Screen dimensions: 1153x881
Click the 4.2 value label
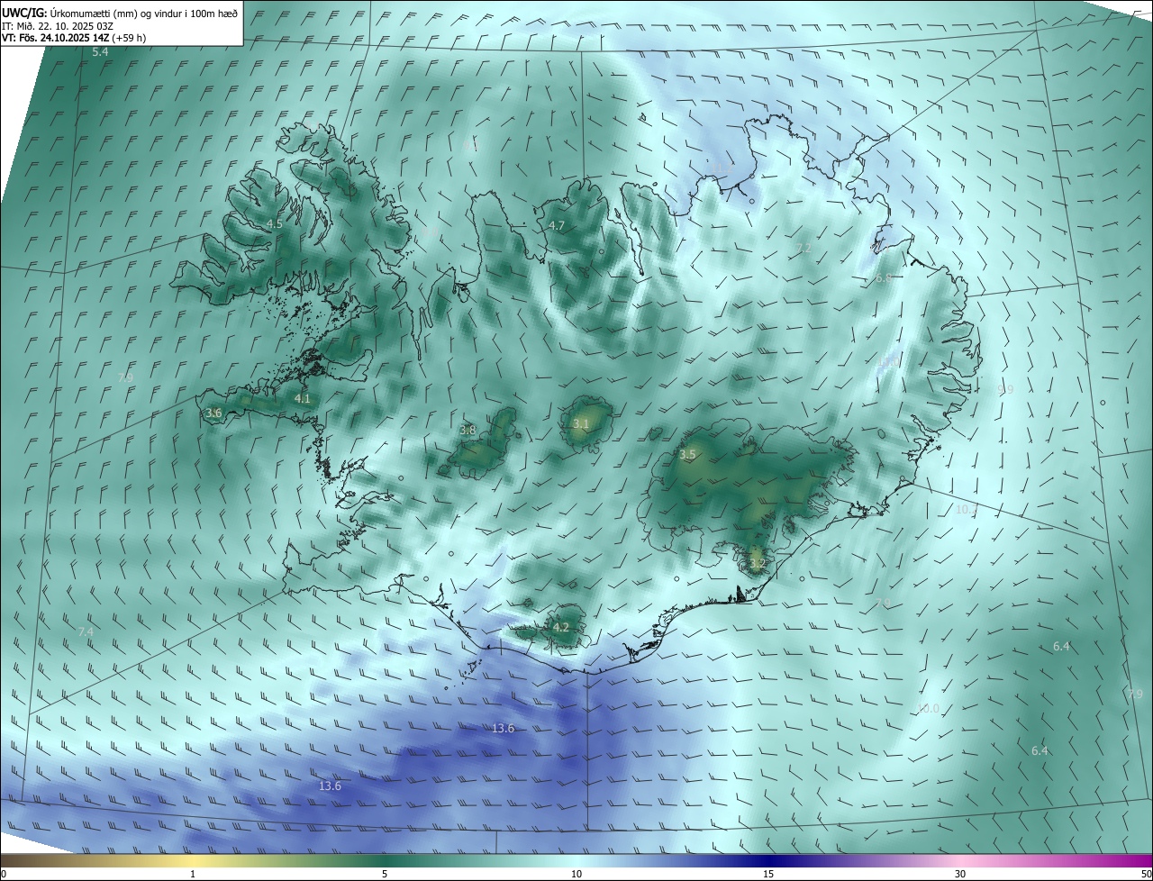[561, 627]
